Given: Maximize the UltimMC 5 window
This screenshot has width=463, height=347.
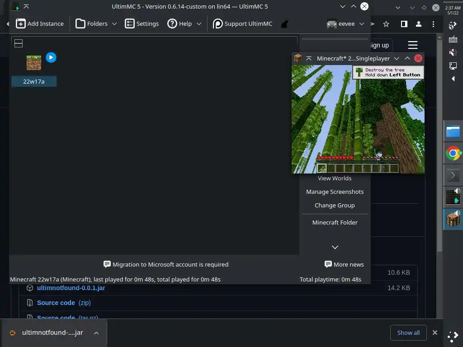Looking at the screenshot, I should pyautogui.click(x=354, y=6).
